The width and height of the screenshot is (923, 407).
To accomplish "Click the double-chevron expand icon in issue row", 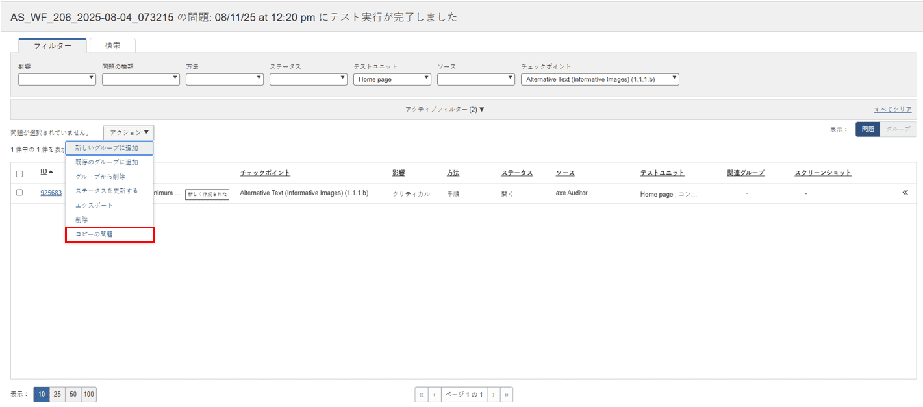I will [905, 193].
